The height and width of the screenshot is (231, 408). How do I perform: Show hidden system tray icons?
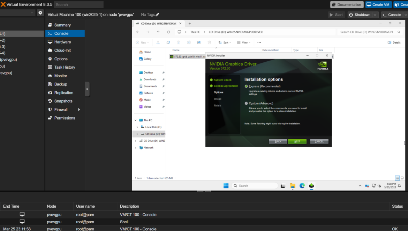[360, 186]
